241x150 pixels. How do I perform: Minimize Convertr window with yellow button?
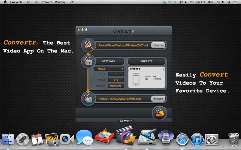pyautogui.click(x=82, y=29)
